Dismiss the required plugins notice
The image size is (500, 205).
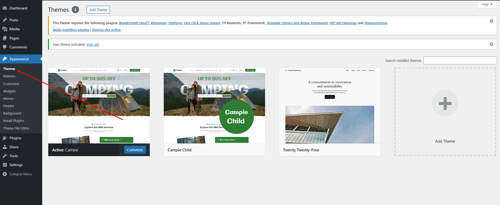coord(491,21)
